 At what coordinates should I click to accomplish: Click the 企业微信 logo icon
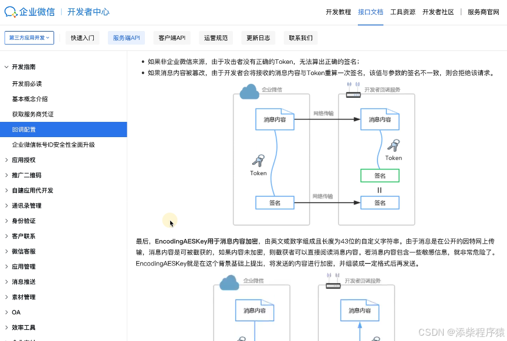click(11, 12)
